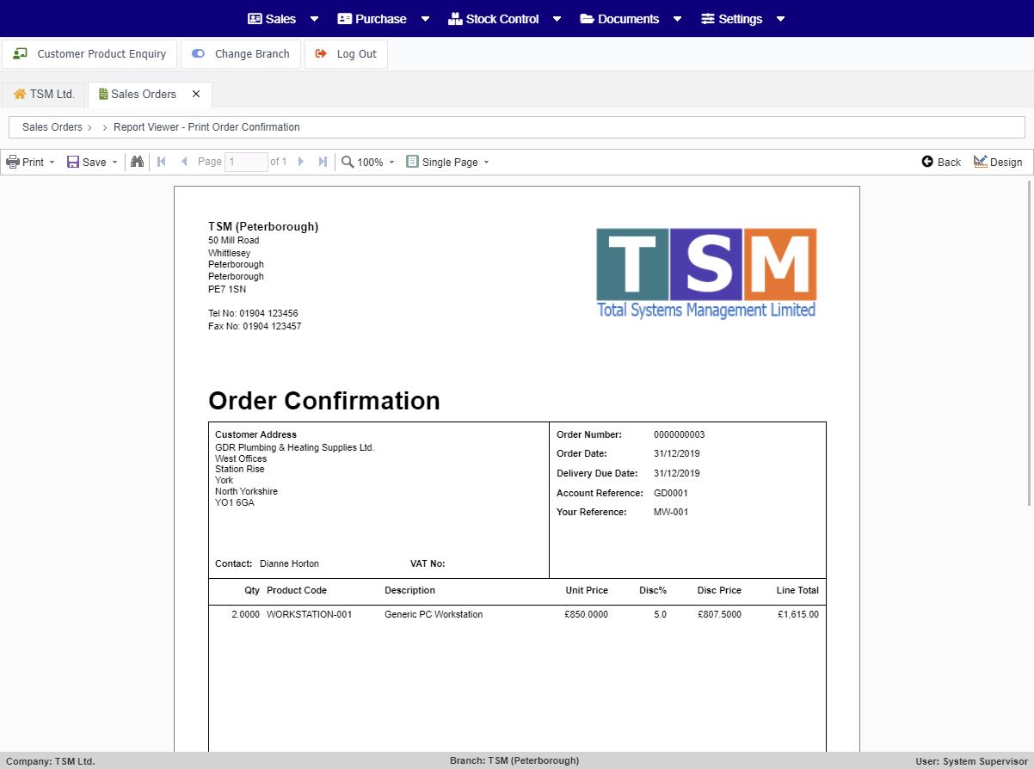The width and height of the screenshot is (1034, 769).
Task: Click the Sales menu card icon
Action: (x=255, y=19)
